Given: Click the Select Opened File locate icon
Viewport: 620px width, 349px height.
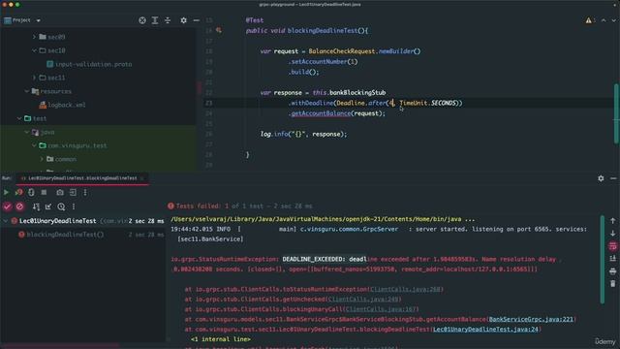Looking at the screenshot, I should [142, 20].
